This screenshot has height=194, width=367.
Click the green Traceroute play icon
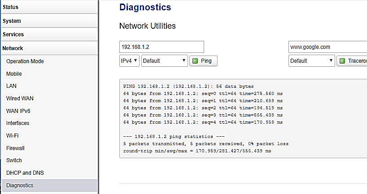pyautogui.click(x=342, y=61)
